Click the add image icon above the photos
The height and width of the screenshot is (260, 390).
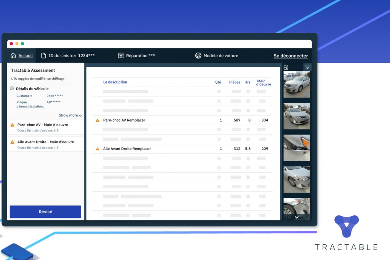pyautogui.click(x=286, y=67)
